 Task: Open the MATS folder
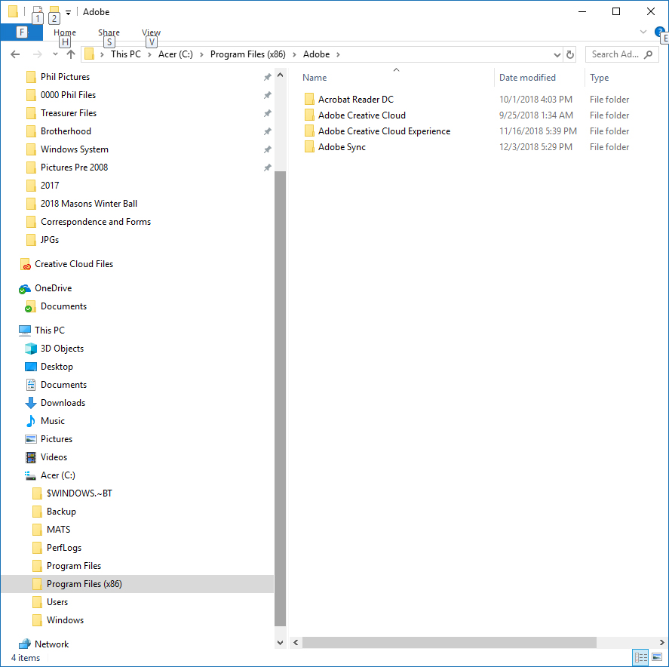(x=58, y=530)
